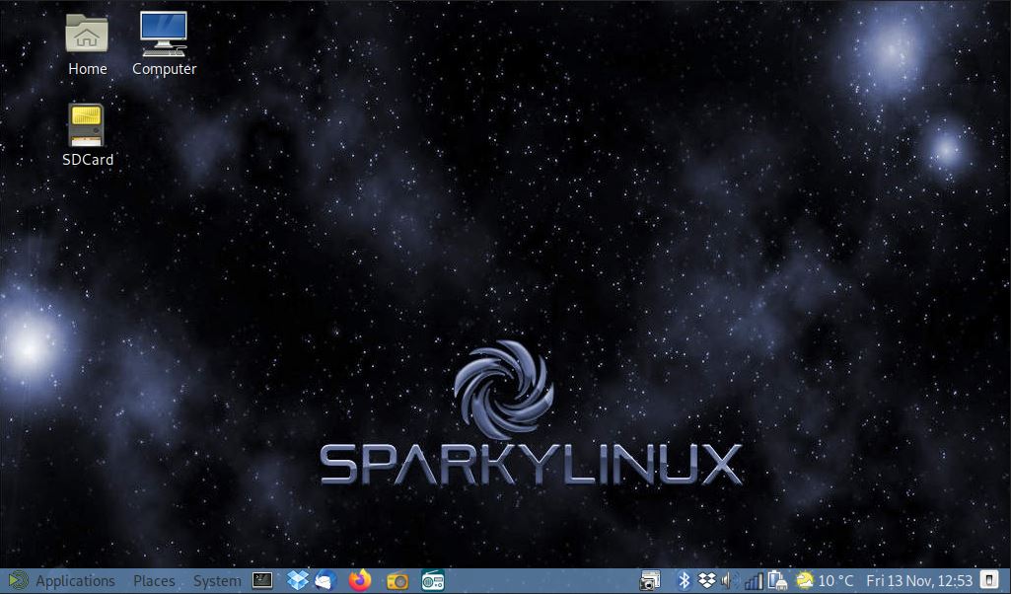Open the clock showing Fri 13 Nov, 12:53
Screen dimensions: 1011x594
point(919,581)
